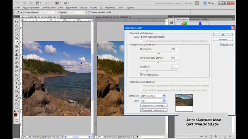Select the History Brush tool
Screen dimensions: 248x139
16,58
